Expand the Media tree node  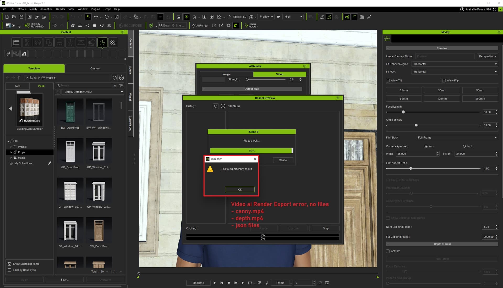coord(11,158)
